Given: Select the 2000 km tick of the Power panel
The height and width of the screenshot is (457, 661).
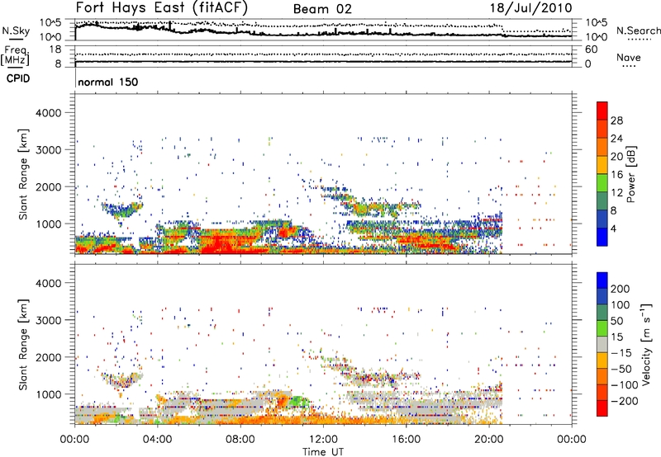Looking at the screenshot, I should 48,186.
